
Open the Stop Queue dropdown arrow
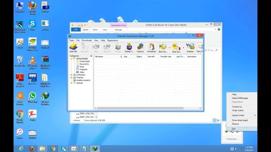(x=183, y=48)
